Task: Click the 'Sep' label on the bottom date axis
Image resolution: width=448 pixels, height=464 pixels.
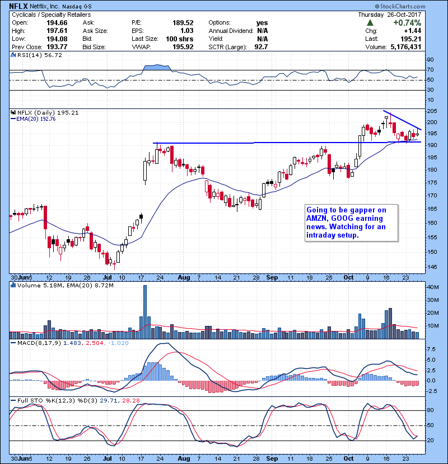Action: pos(272,458)
